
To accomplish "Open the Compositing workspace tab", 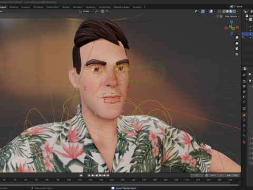I will [104, 7].
